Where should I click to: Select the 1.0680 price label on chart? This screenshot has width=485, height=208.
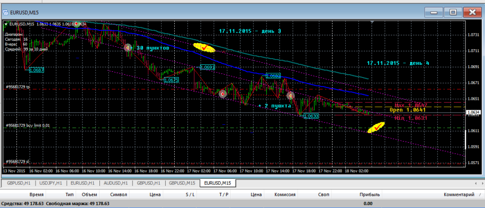pos(273,76)
